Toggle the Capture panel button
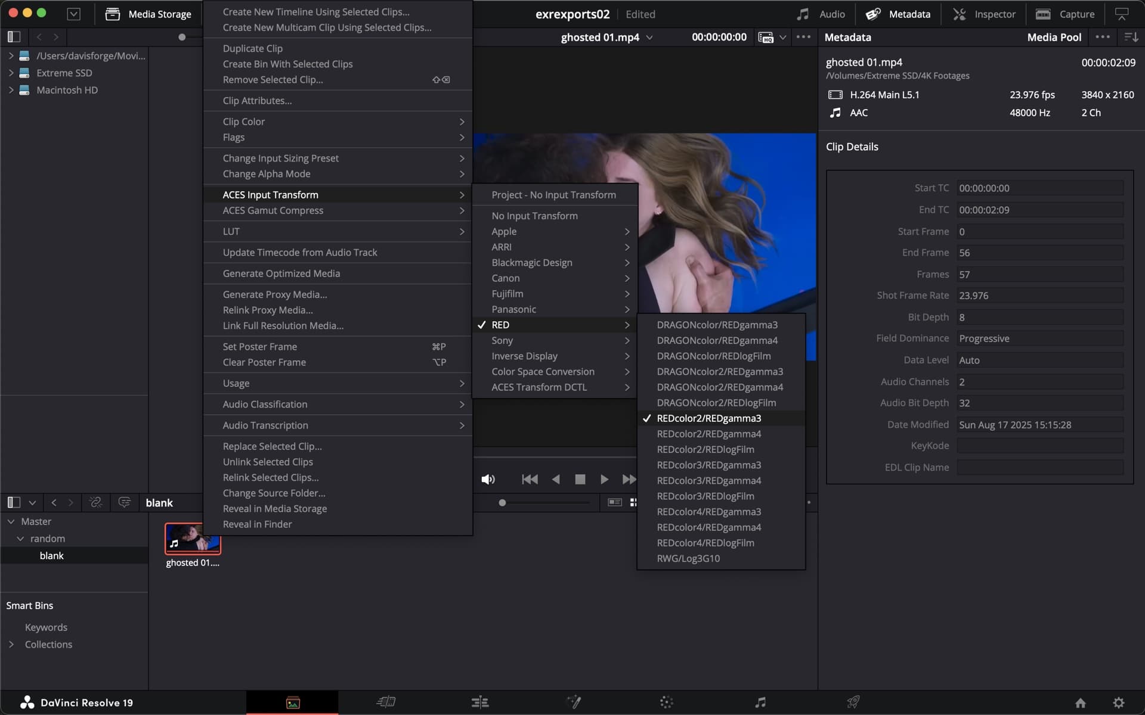Viewport: 1145px width, 715px height. (1065, 14)
